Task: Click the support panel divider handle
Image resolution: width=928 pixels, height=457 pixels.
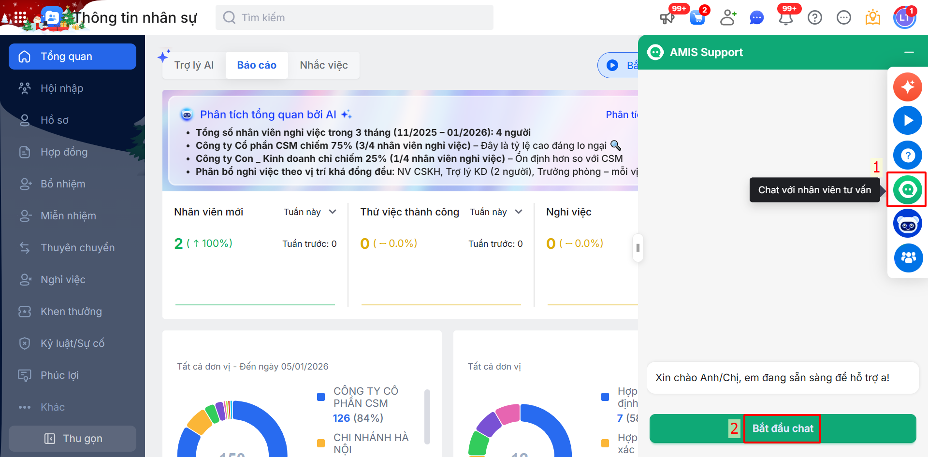Action: 638,248
